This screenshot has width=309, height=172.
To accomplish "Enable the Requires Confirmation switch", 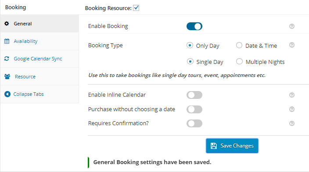I will point(194,123).
